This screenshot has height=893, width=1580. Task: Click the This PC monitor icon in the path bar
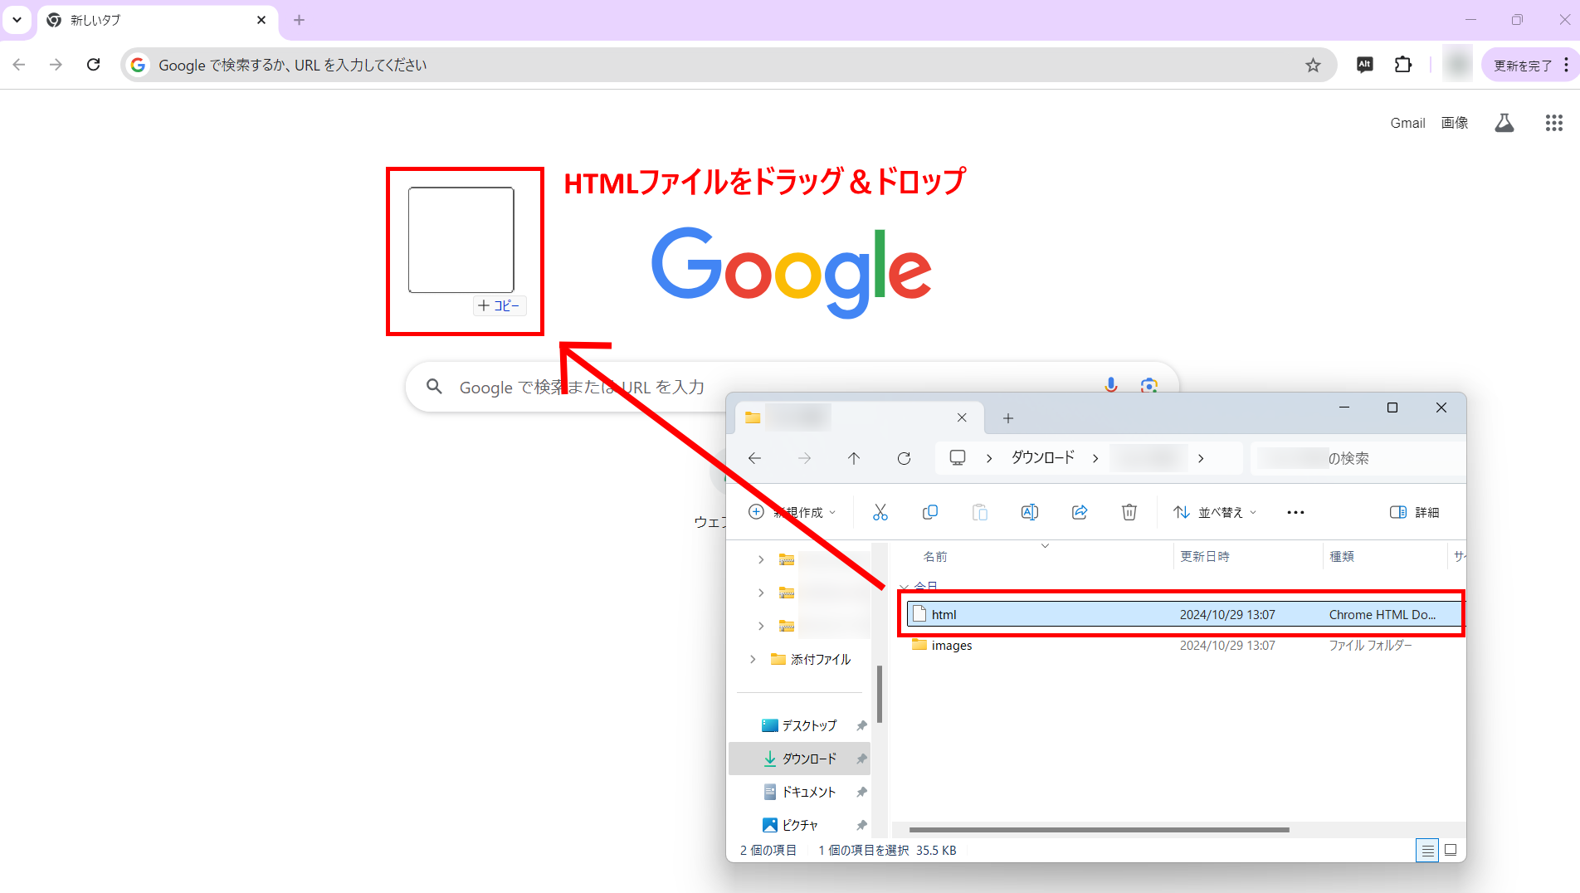pyautogui.click(x=958, y=457)
